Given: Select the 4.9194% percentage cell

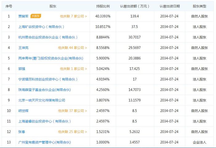Looking at the screenshot, I should [103, 79].
